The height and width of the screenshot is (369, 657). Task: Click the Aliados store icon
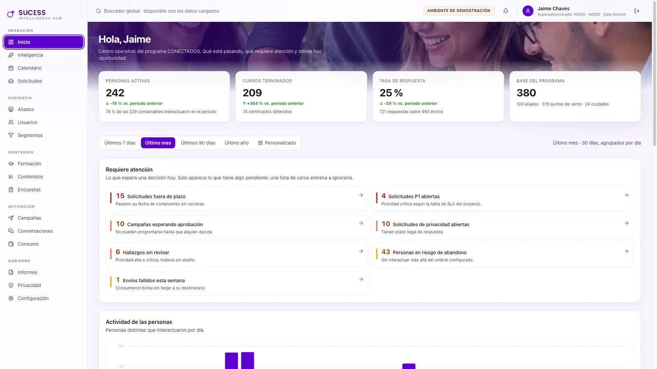11,109
